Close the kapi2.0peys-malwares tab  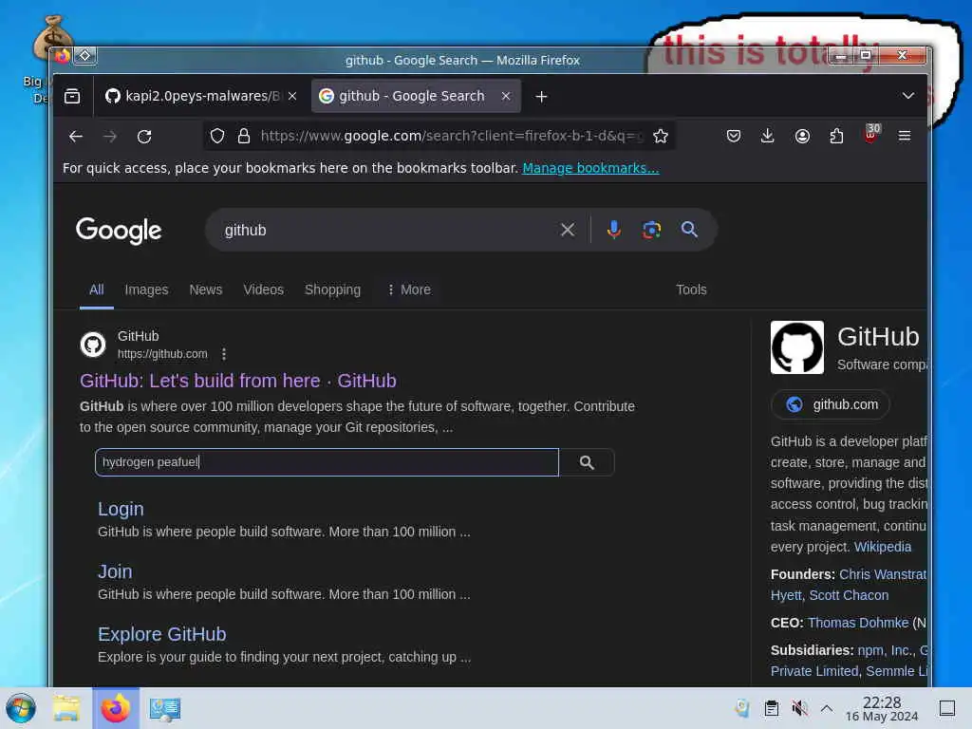(292, 96)
